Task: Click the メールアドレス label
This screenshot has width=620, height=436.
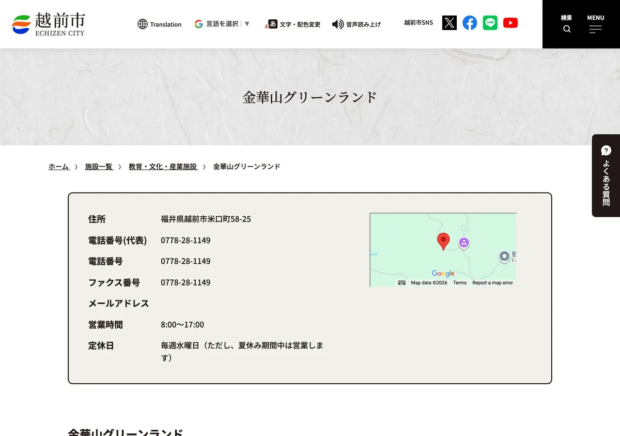Action: [x=118, y=304]
